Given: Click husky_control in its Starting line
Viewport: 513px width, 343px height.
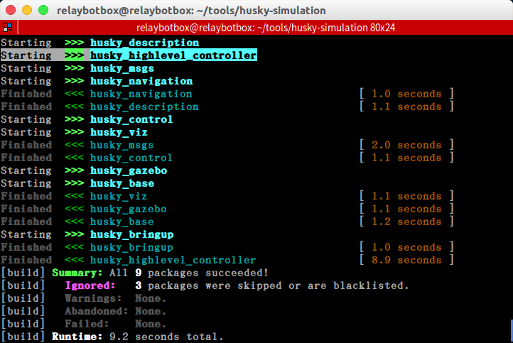Looking at the screenshot, I should pyautogui.click(x=131, y=119).
